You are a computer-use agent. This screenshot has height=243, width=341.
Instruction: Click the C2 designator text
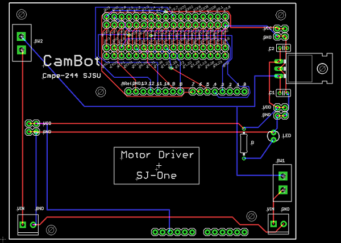pyautogui.click(x=272, y=49)
